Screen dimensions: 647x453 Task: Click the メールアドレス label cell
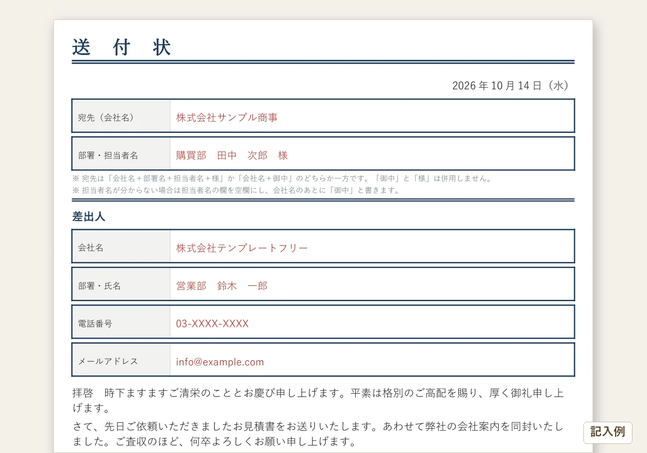(x=121, y=359)
